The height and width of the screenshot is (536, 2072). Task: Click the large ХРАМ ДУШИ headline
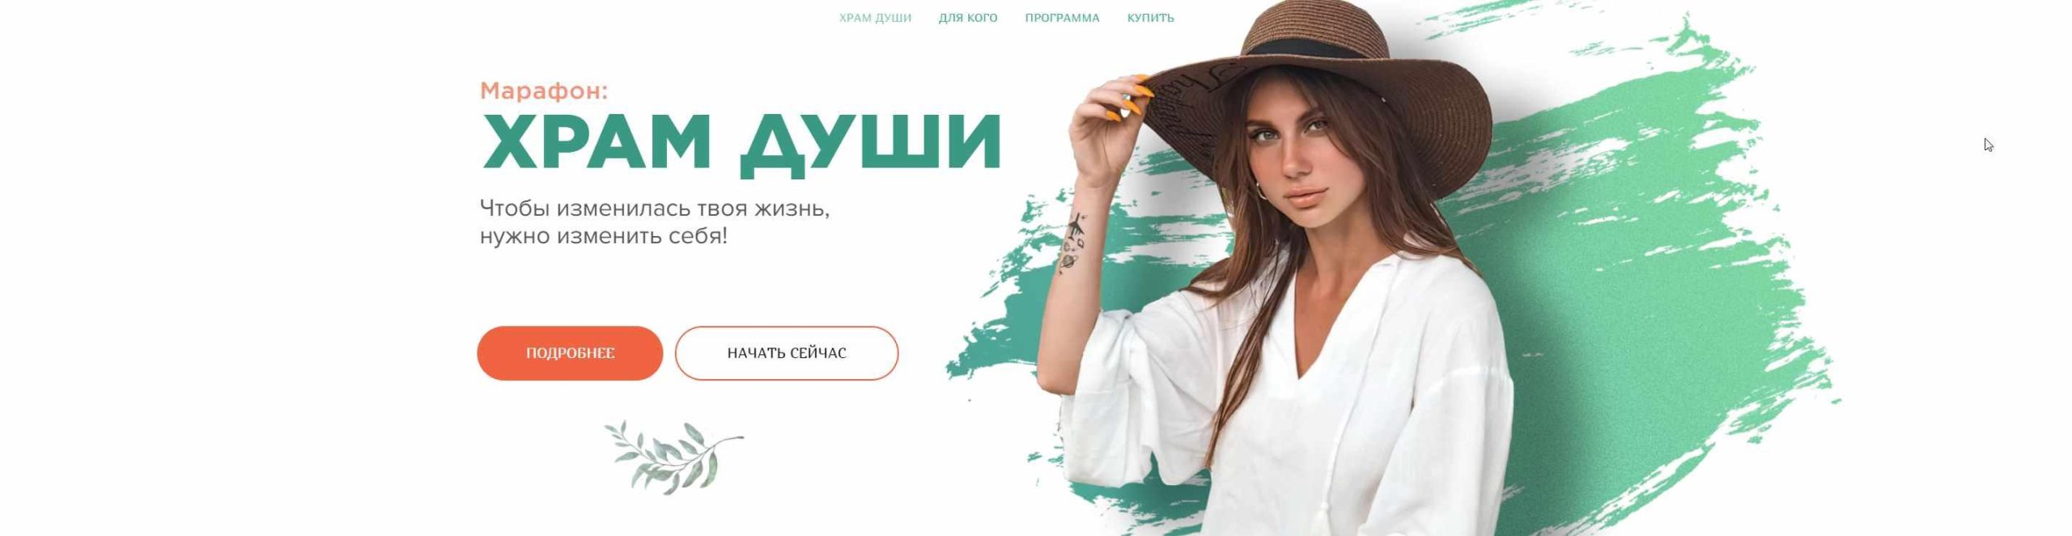click(x=741, y=144)
